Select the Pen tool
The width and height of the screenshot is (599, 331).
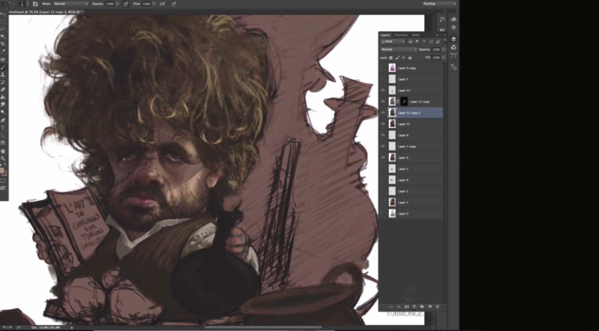click(3, 120)
